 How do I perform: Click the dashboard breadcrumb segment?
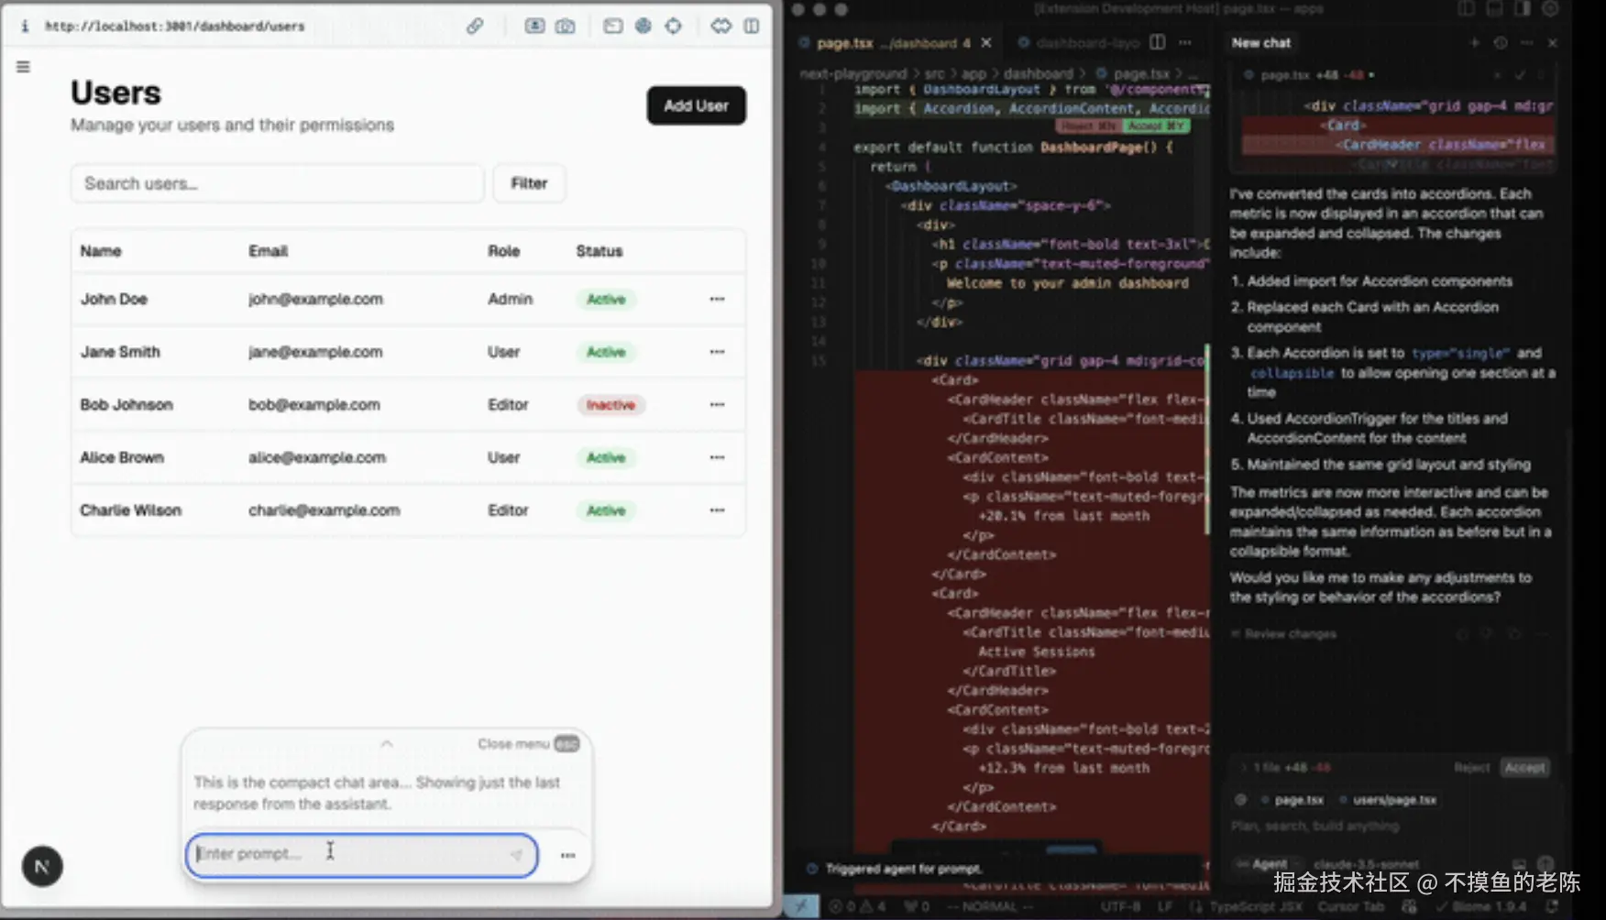tap(1038, 73)
